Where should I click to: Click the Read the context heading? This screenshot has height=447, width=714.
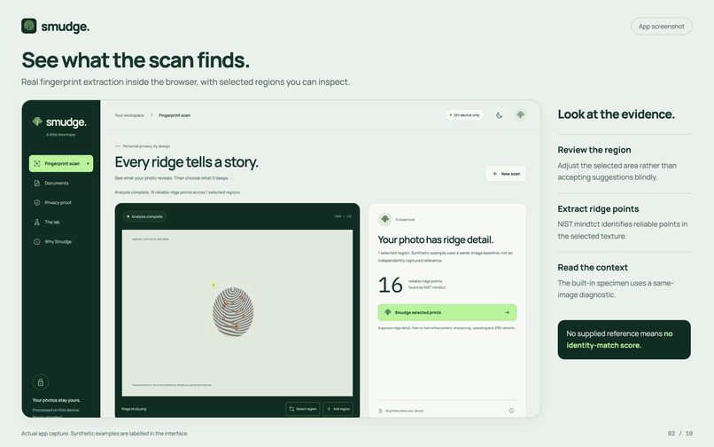(593, 268)
